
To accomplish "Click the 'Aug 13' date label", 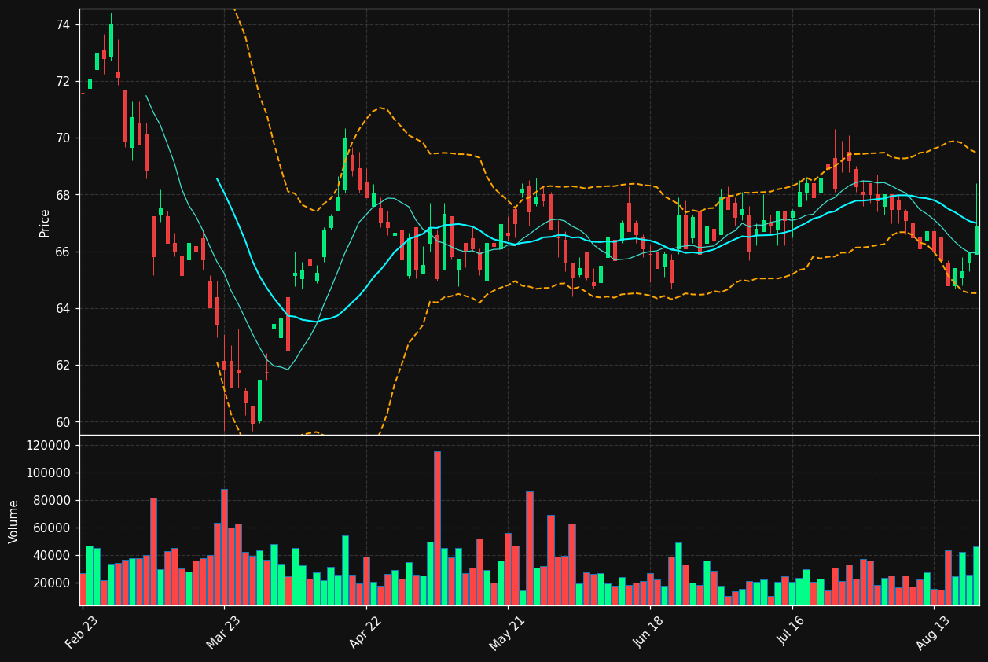I will (x=935, y=633).
